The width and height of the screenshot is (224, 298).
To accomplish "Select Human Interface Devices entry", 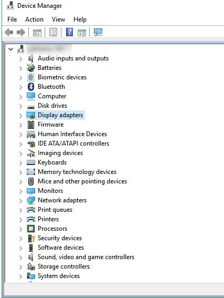I will tap(72, 134).
